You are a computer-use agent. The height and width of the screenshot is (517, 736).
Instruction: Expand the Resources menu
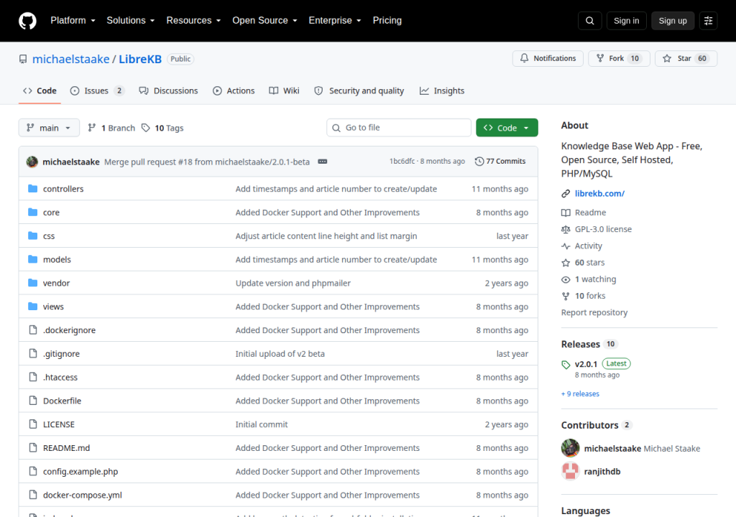point(193,21)
